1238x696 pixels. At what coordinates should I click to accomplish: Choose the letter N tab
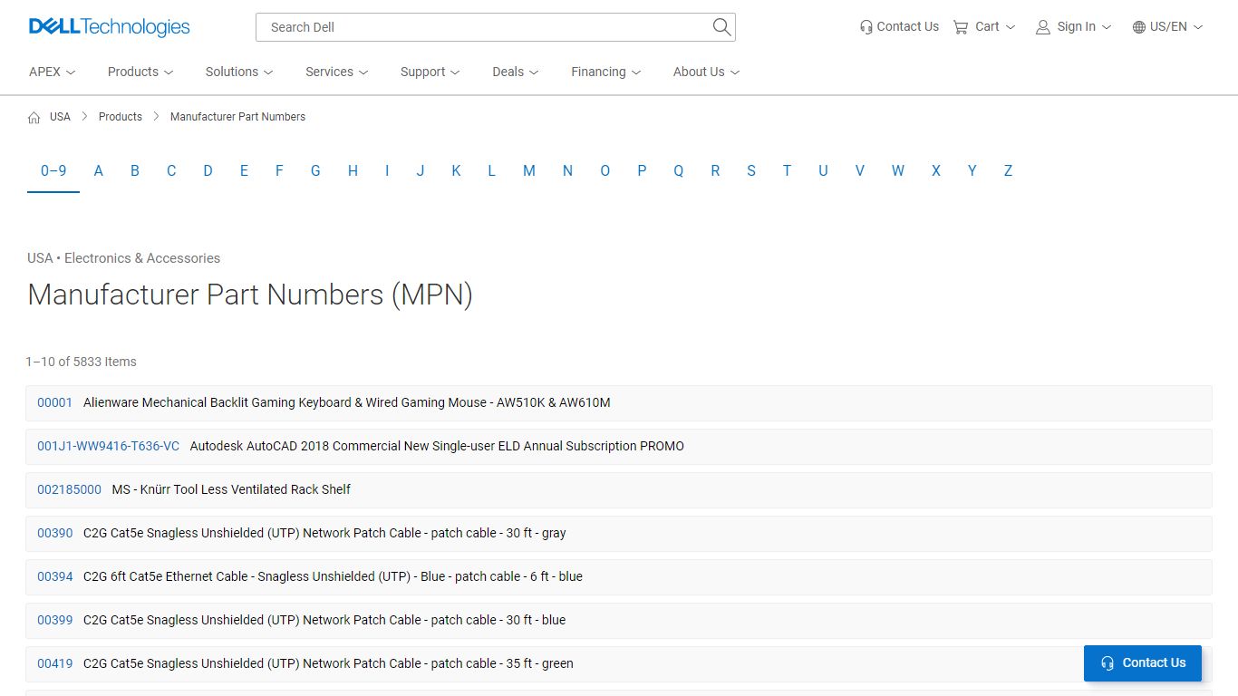(x=567, y=170)
